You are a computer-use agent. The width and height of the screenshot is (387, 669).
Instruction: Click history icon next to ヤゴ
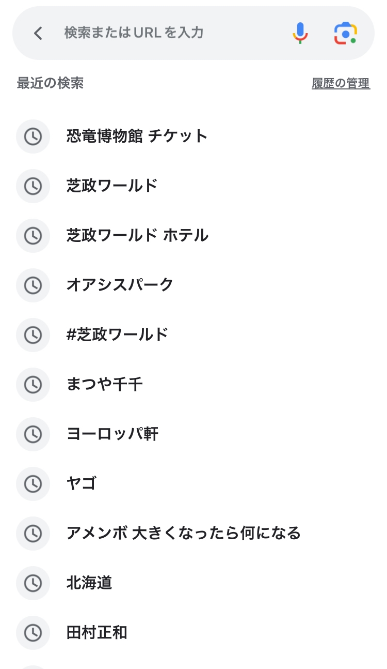tap(33, 484)
